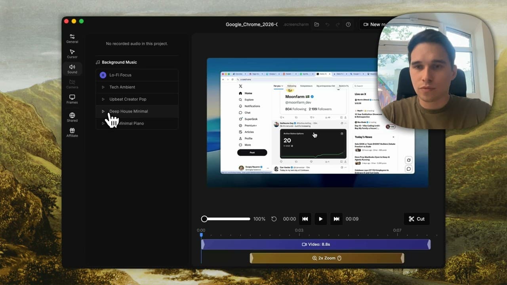Skip forward to the end
The width and height of the screenshot is (507, 285).
[x=336, y=219]
